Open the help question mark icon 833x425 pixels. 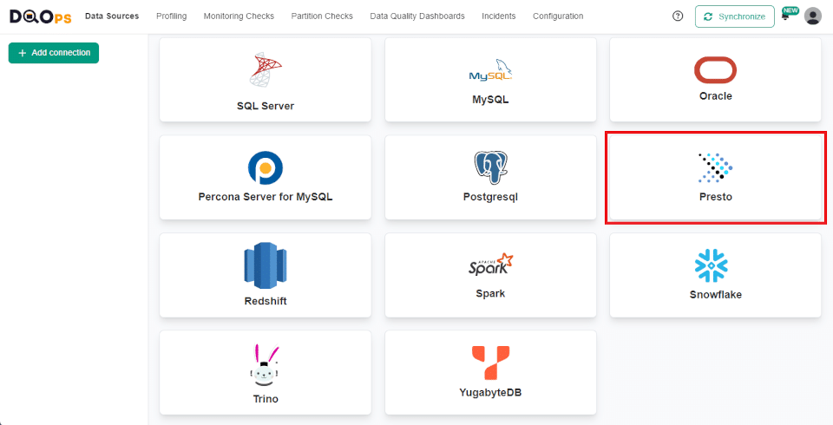click(x=678, y=16)
